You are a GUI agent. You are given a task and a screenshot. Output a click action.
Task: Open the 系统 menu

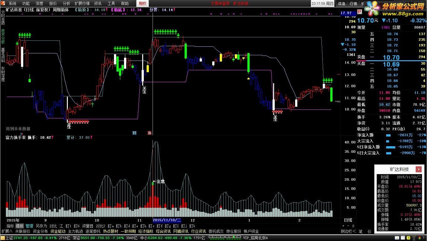coord(12,3)
